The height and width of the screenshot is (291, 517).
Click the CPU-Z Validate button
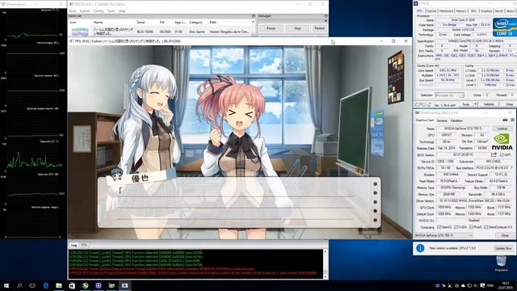click(x=489, y=104)
